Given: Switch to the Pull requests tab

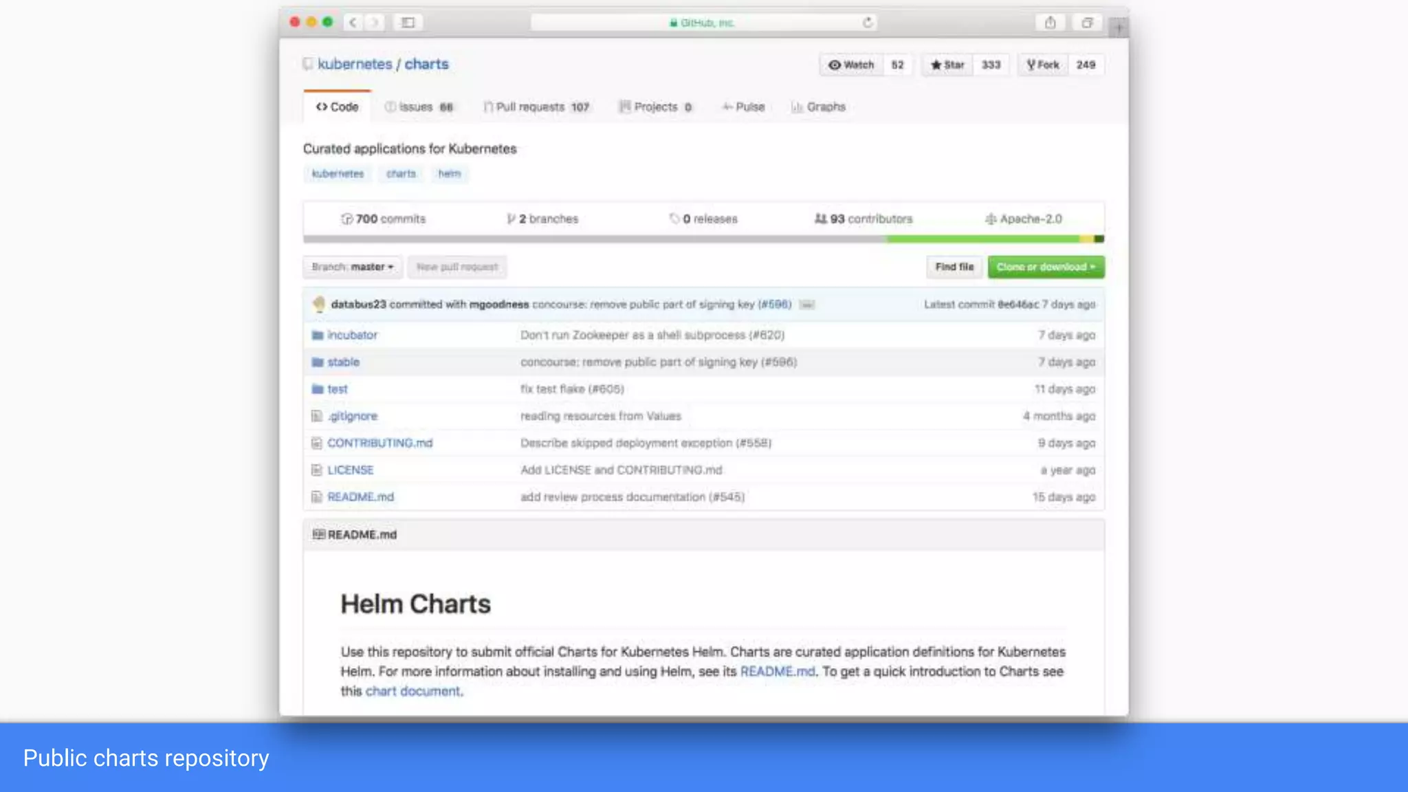Looking at the screenshot, I should 536,107.
